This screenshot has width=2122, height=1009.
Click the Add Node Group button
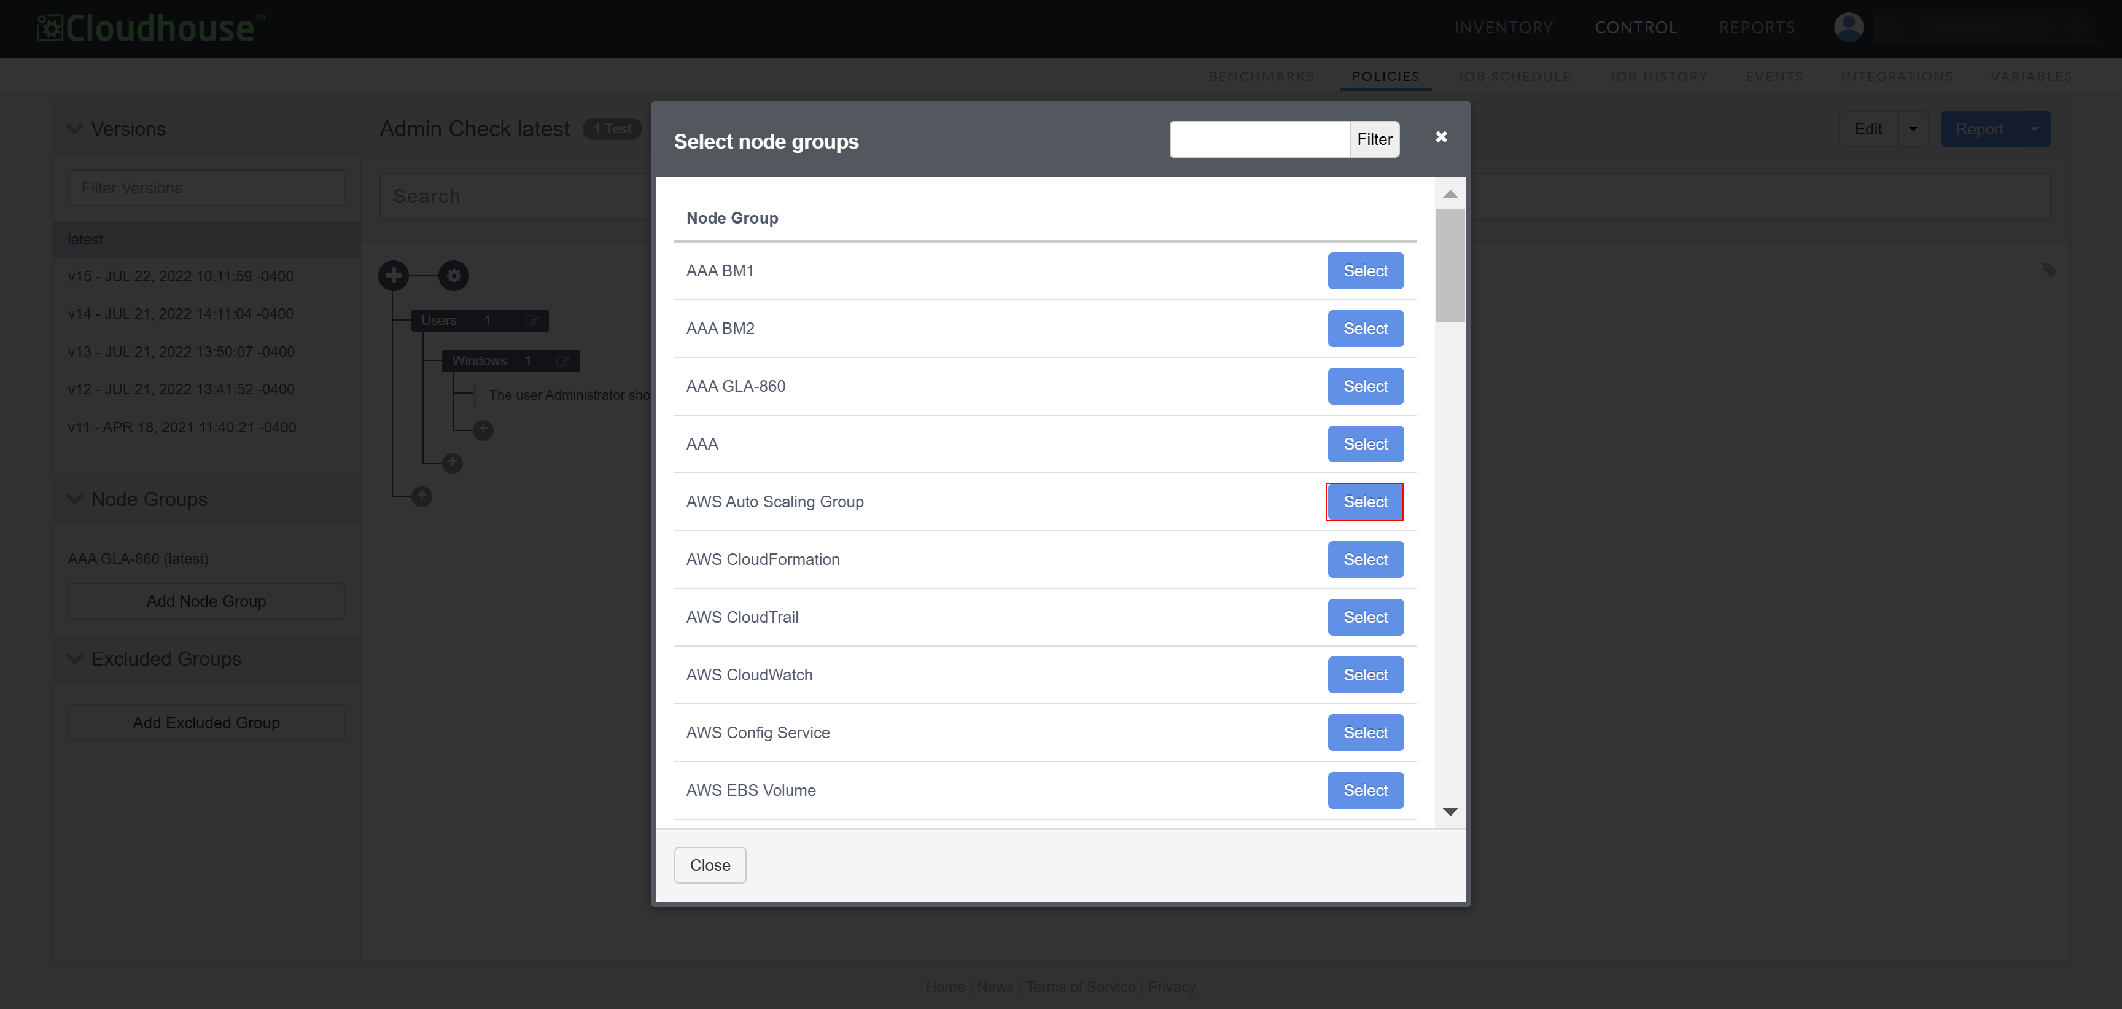206,601
